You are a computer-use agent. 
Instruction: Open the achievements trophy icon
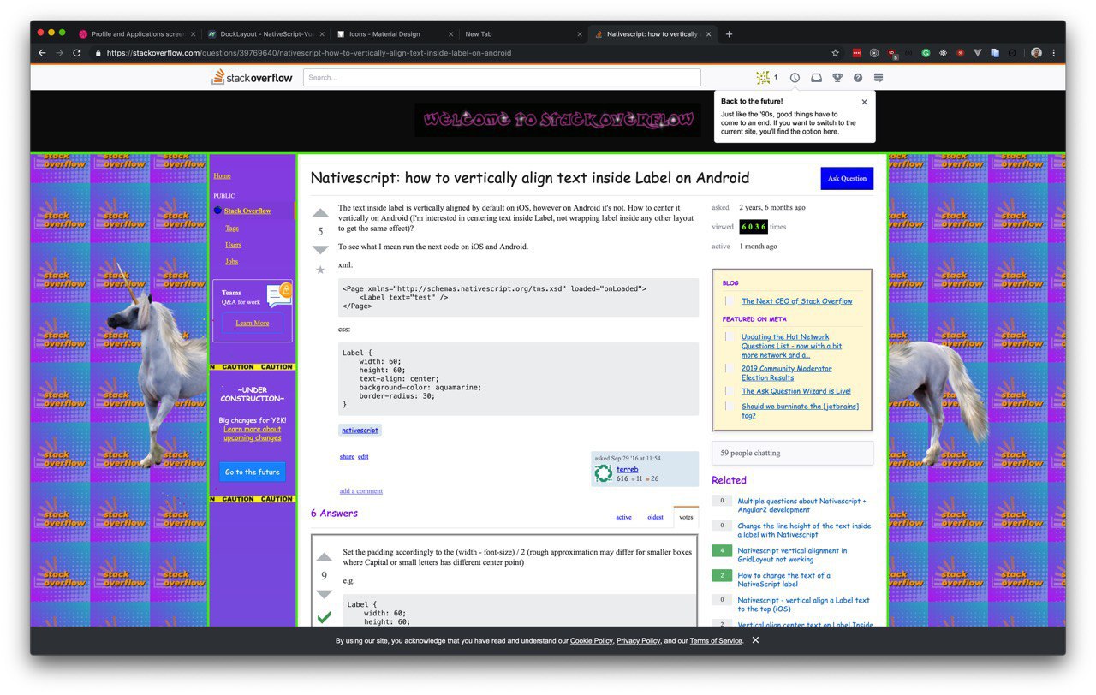[x=837, y=78]
